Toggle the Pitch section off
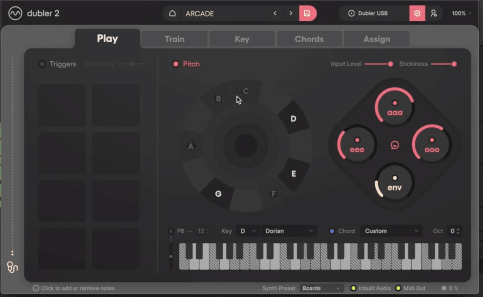483x297 pixels. [175, 64]
